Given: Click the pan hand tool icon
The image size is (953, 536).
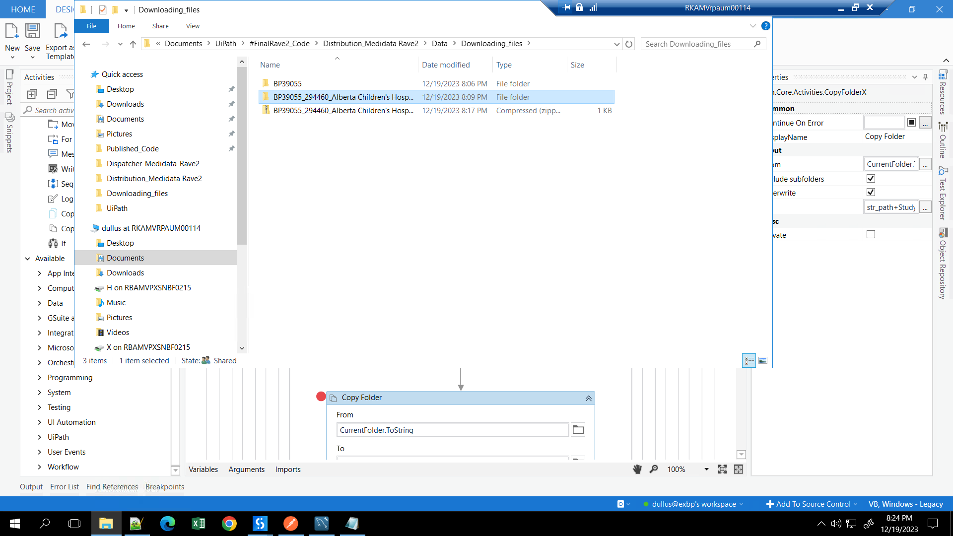Looking at the screenshot, I should (637, 469).
